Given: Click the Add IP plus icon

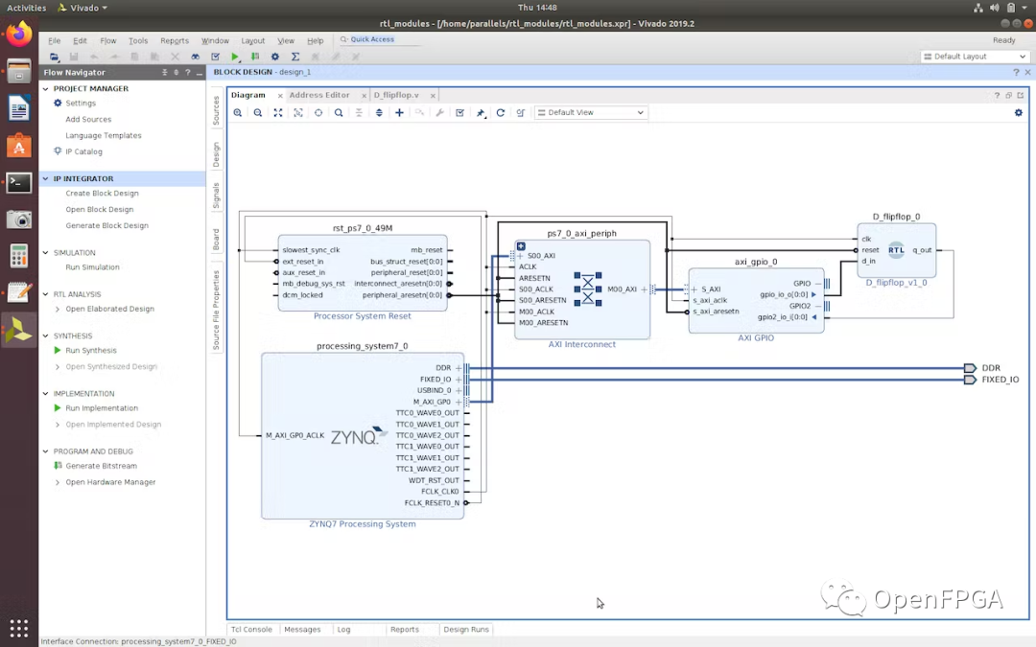Looking at the screenshot, I should [x=399, y=113].
